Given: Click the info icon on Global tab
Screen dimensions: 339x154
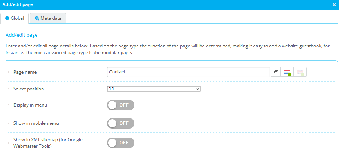Looking at the screenshot, I should pos(7,18).
